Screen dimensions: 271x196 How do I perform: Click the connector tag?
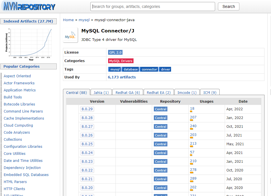(x=149, y=69)
